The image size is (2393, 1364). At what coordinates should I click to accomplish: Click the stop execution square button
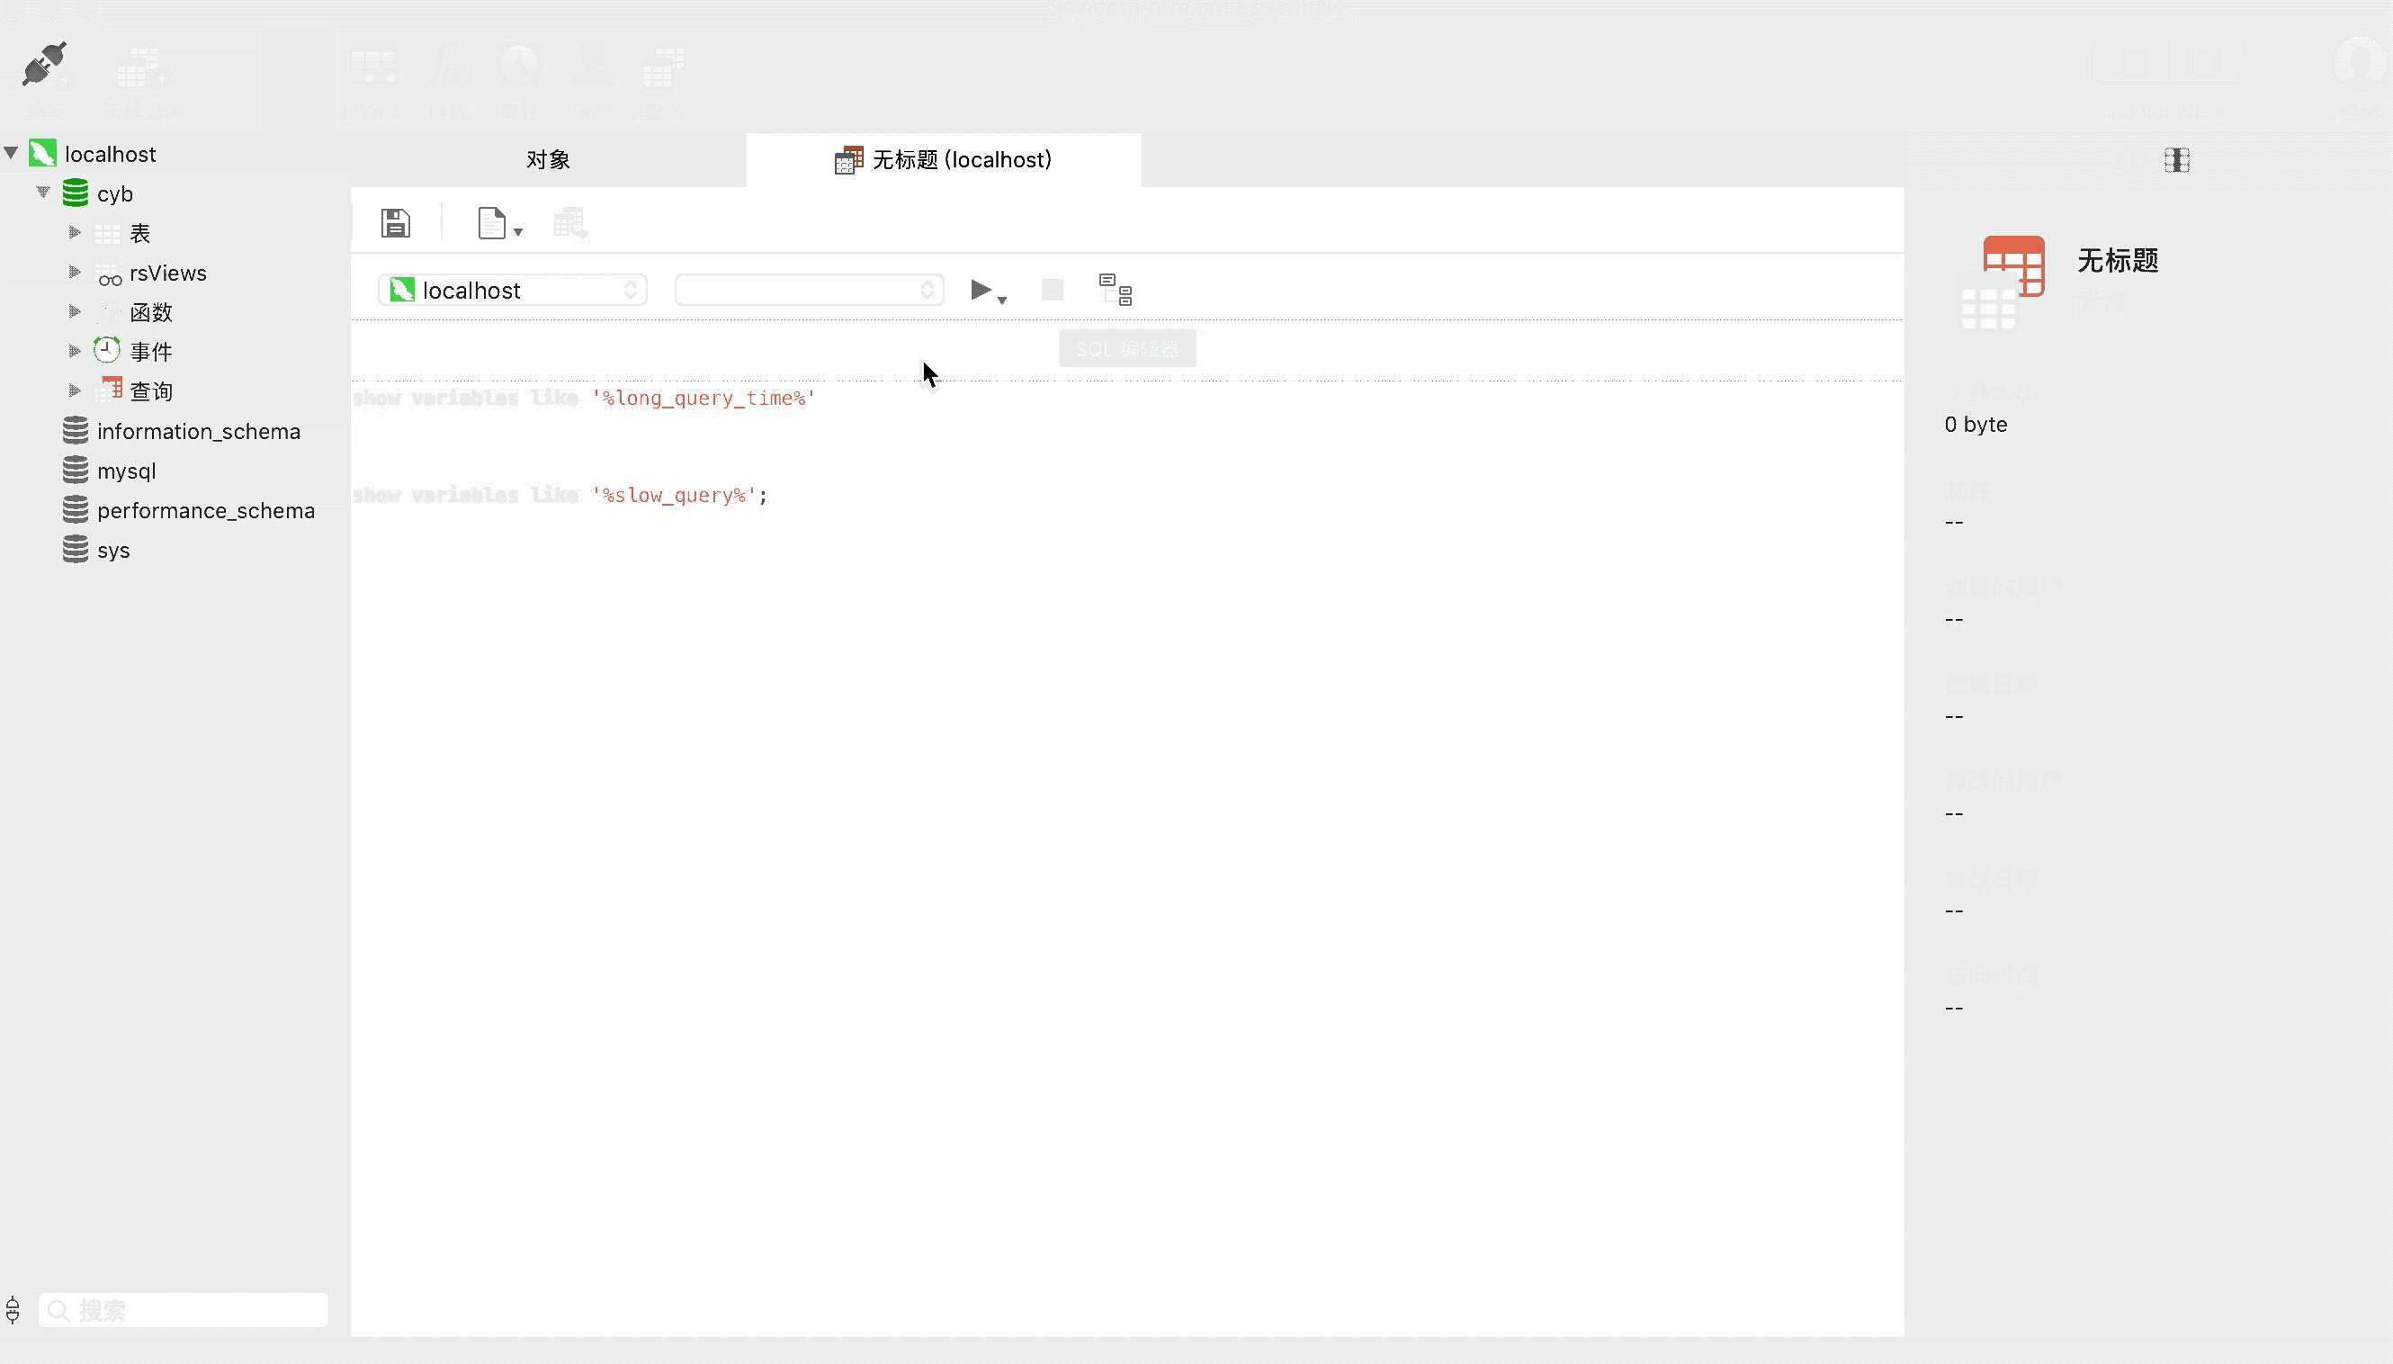1052,290
